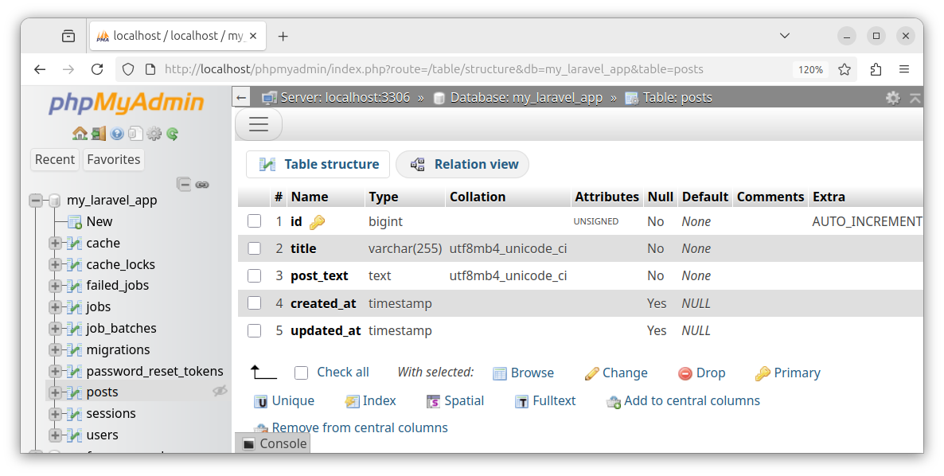Enable the Check all checkbox
The height and width of the screenshot is (476, 944).
[302, 373]
